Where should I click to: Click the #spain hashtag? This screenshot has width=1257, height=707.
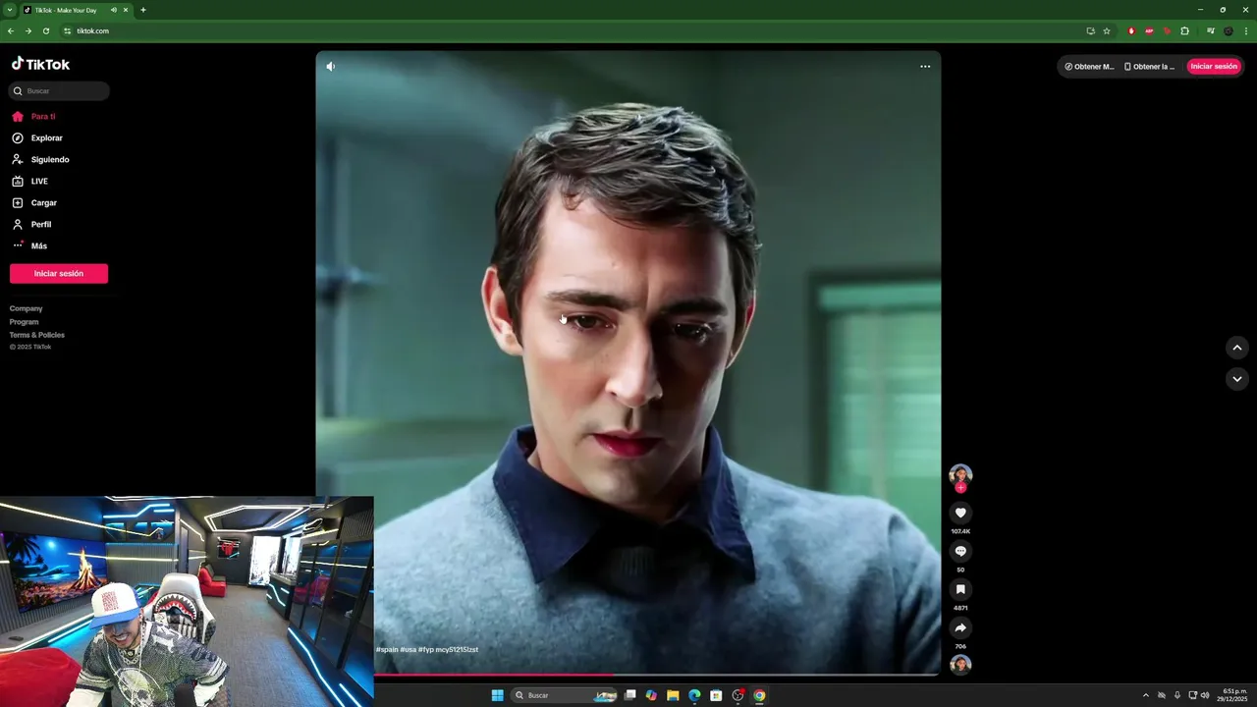(x=387, y=650)
